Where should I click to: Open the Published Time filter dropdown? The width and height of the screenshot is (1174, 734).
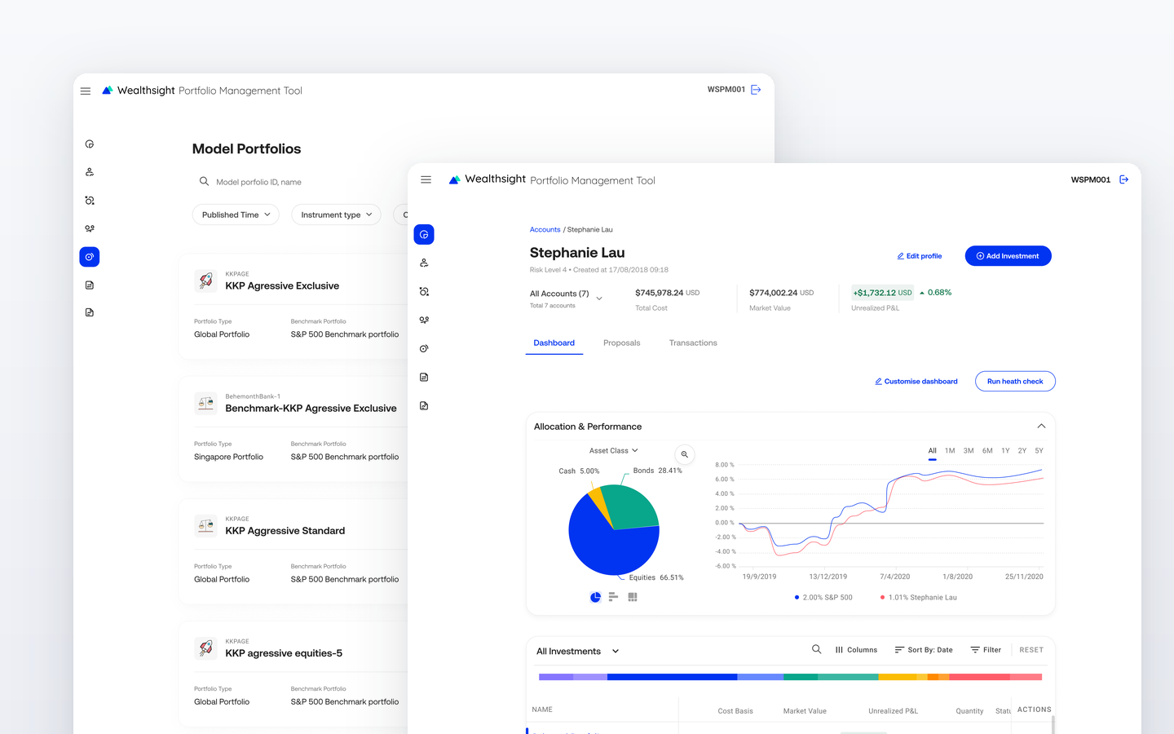tap(236, 214)
